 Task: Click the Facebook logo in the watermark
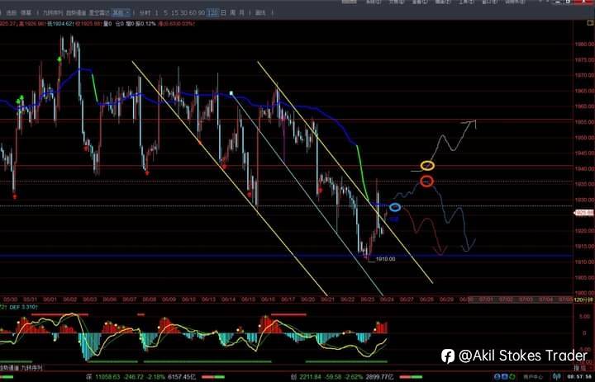tap(448, 356)
